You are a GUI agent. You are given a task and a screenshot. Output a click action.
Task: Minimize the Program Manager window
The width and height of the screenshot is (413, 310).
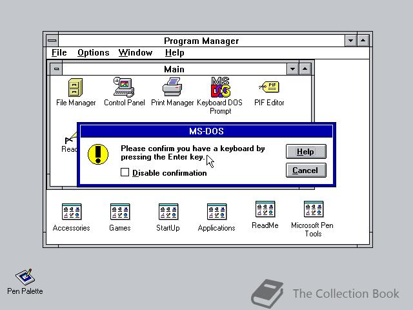(351, 41)
